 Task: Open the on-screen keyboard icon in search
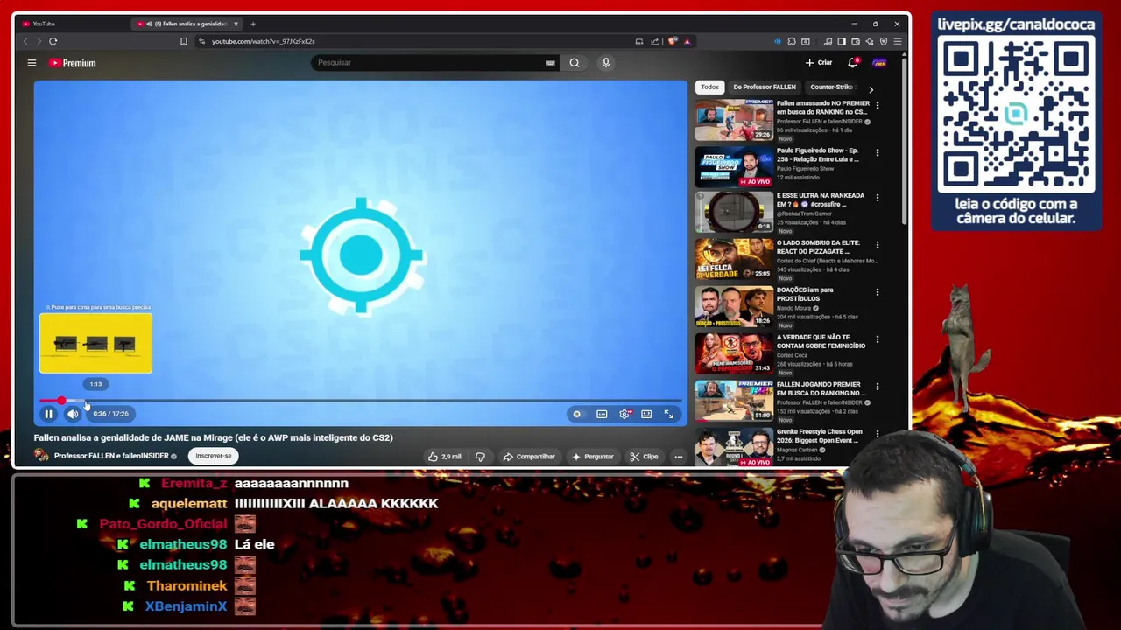(550, 63)
